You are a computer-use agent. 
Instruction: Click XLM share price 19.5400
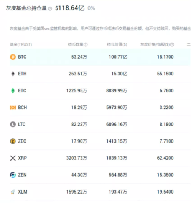pos(165,192)
